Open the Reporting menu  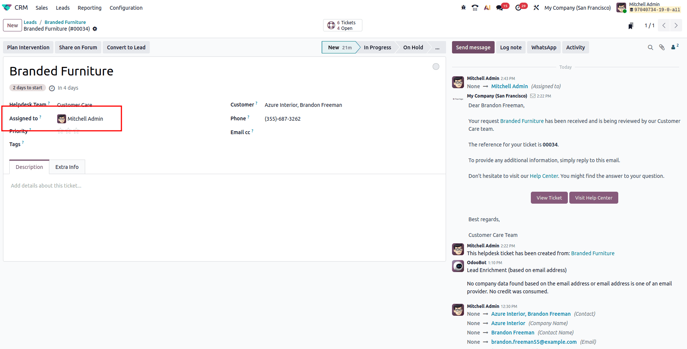(x=89, y=7)
